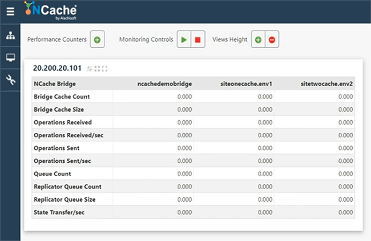The image size is (371, 241).
Task: Click the NCache logo in header
Action: tap(51, 11)
